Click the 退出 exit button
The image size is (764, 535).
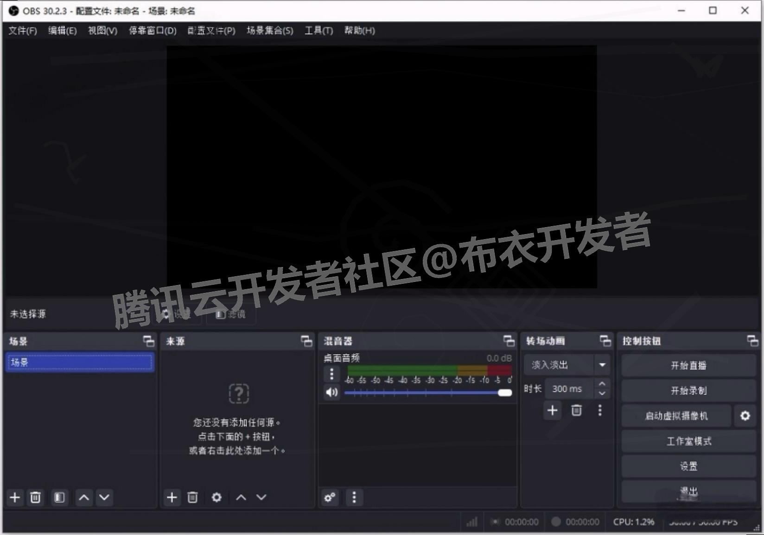click(x=688, y=491)
